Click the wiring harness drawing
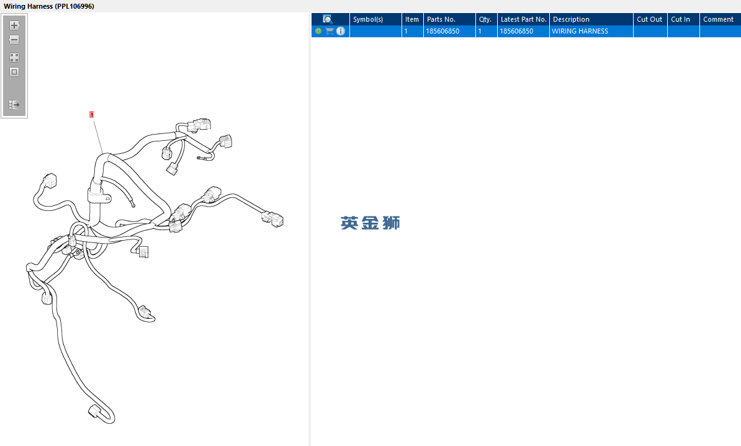This screenshot has height=446, width=741. (155, 270)
